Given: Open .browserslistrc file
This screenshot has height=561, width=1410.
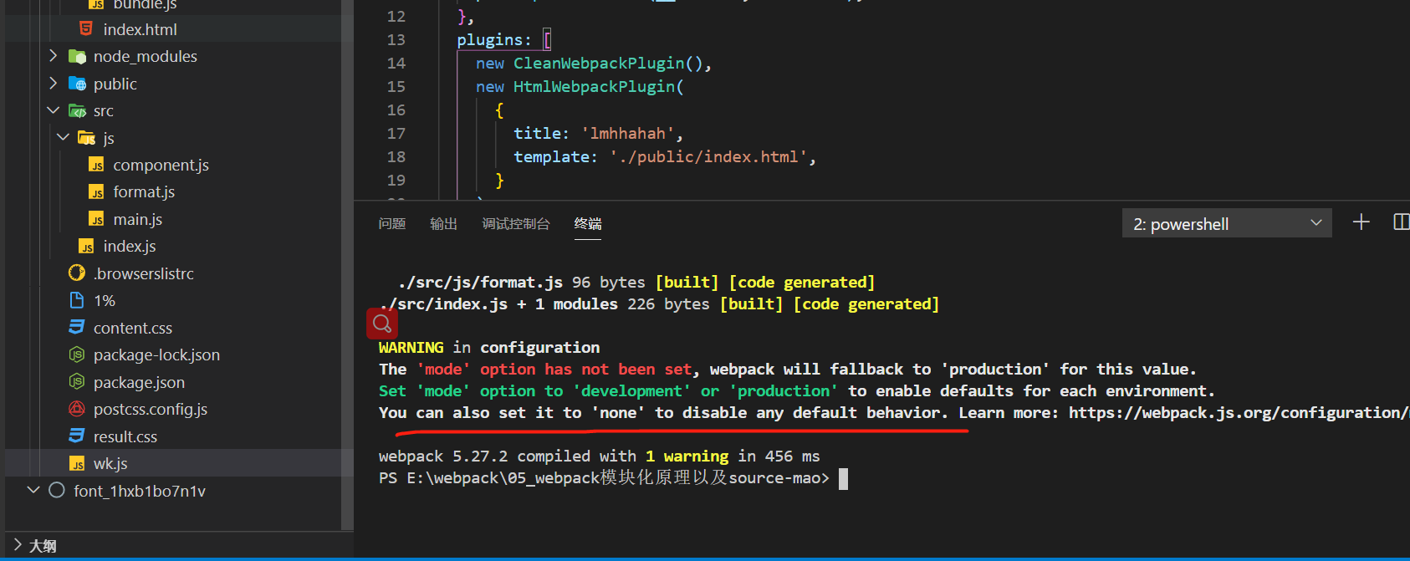Looking at the screenshot, I should (143, 273).
